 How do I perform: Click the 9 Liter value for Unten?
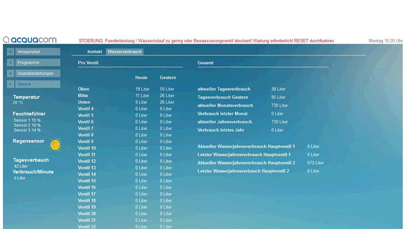coord(141,102)
